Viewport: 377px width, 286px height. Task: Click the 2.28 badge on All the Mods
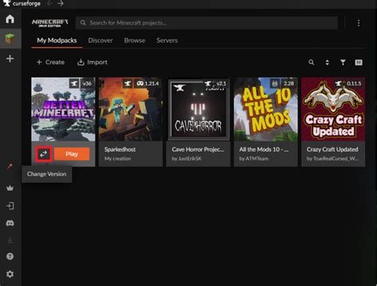click(x=289, y=83)
